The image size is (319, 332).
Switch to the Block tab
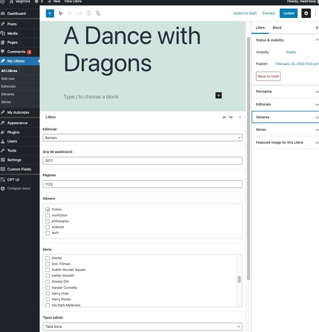click(x=277, y=28)
